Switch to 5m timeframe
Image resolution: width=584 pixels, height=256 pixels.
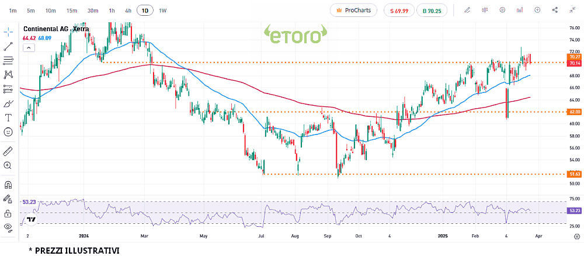[x=30, y=11]
